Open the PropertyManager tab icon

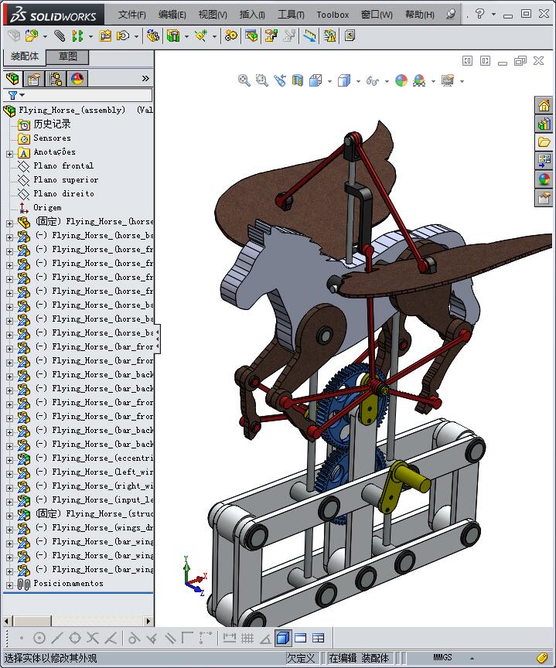(x=34, y=79)
